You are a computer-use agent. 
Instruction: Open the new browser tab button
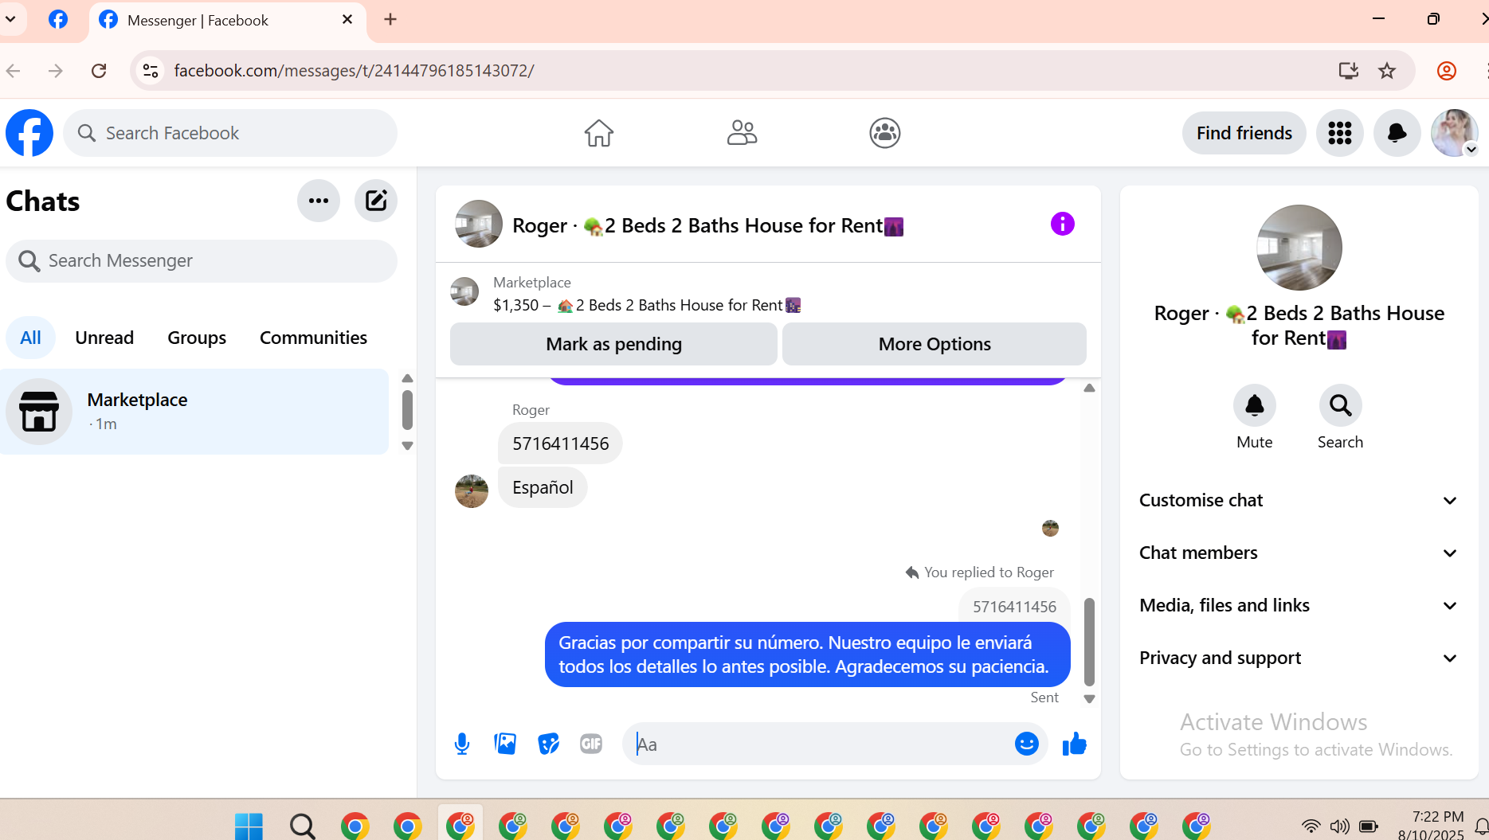390,20
